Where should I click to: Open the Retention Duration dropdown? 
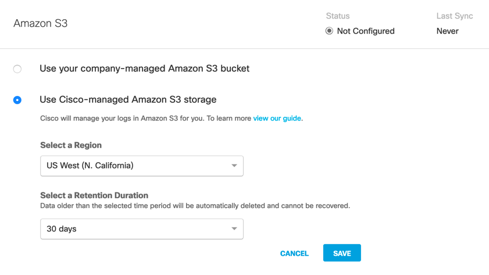[141, 229]
